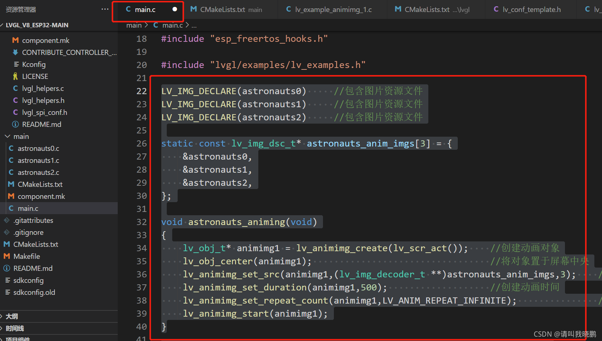Click the lv_animimg_start(animimg1) line
Viewport: 602px width, 341px height.
[255, 314]
